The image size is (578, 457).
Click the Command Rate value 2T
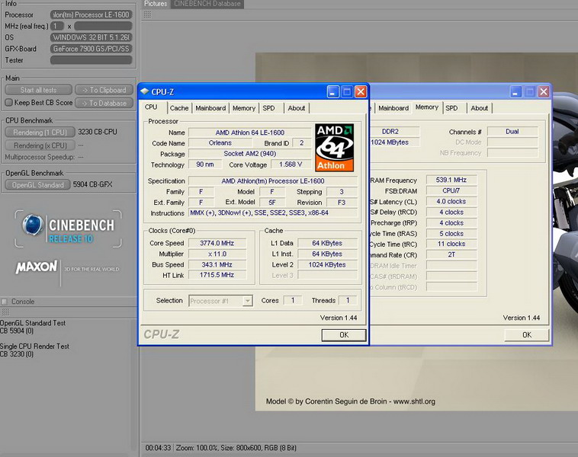tap(451, 254)
